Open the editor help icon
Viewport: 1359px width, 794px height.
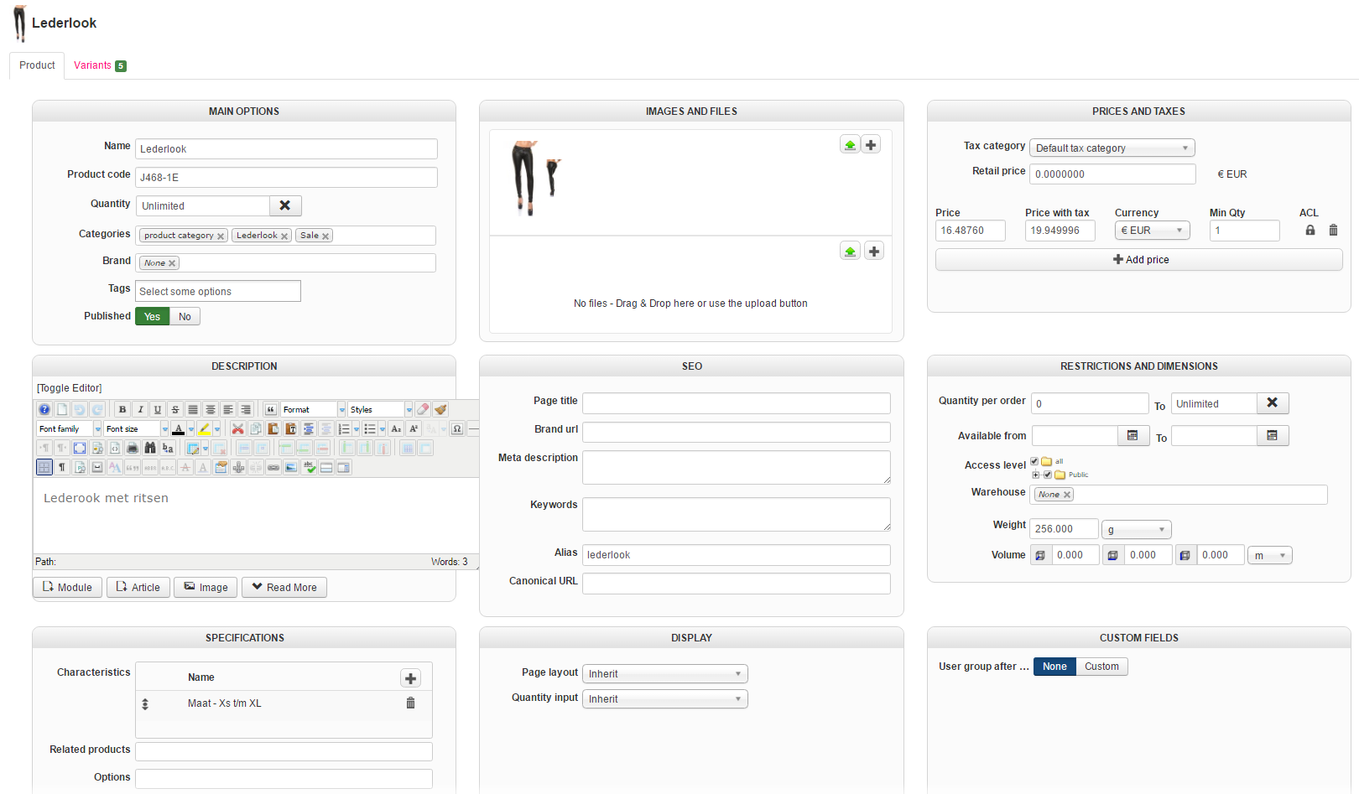pos(44,409)
